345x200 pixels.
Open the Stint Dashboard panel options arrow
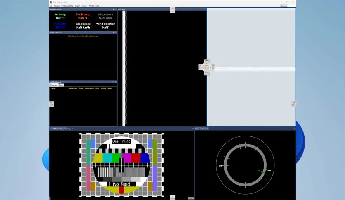tap(114, 33)
